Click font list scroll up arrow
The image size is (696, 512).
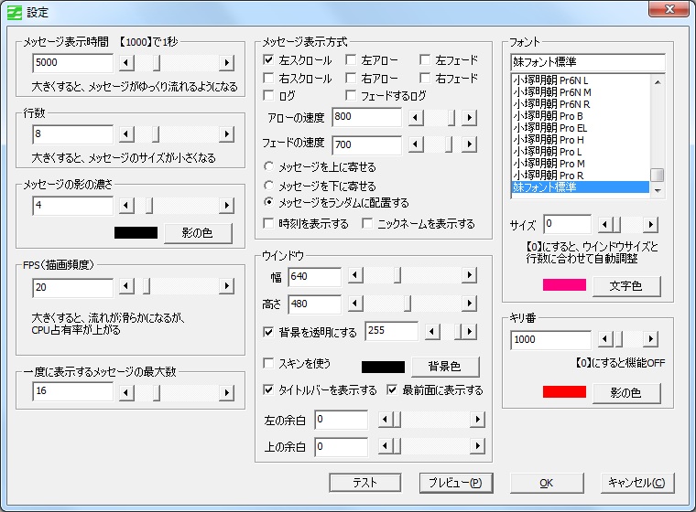658,81
